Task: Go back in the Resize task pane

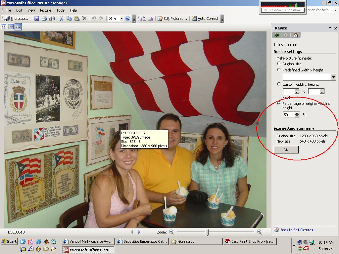Action: click(277, 35)
